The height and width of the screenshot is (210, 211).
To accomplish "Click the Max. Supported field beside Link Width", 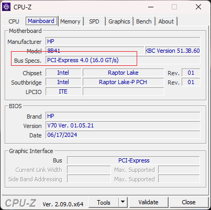I will tap(179, 170).
